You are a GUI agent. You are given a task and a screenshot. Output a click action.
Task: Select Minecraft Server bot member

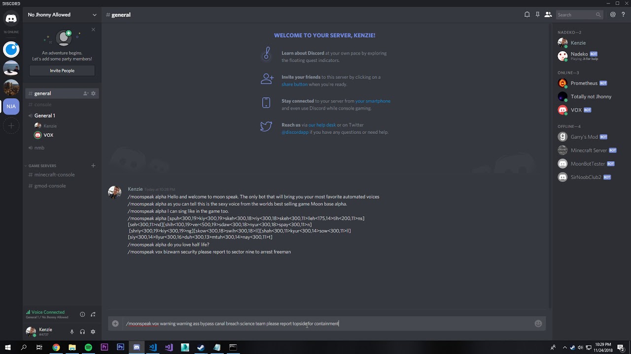(x=590, y=150)
